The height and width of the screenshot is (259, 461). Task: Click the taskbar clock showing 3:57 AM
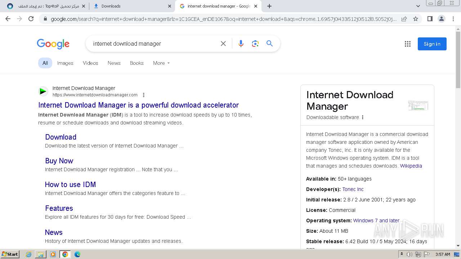443,254
